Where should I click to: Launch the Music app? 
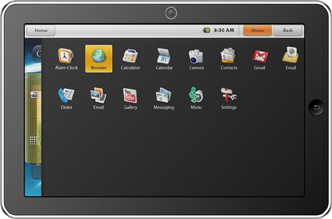point(196,98)
